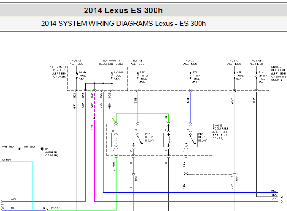Click the PTC HTR 2 relay switch symbol
The width and height of the screenshot is (287, 211).
(139, 140)
